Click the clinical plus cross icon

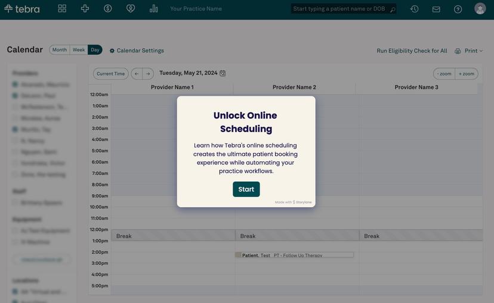tap(85, 9)
